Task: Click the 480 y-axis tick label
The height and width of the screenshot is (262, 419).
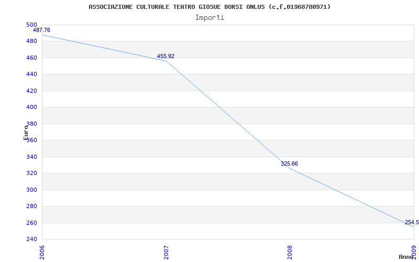Action: (x=31, y=41)
